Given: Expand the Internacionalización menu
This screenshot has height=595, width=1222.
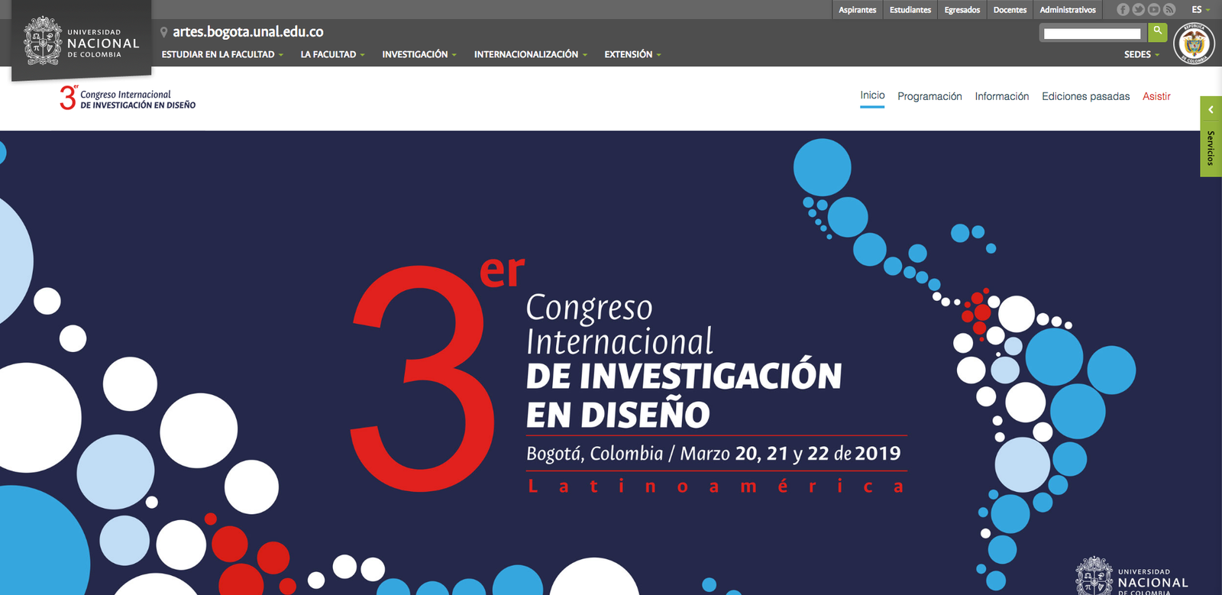Looking at the screenshot, I should coord(531,54).
